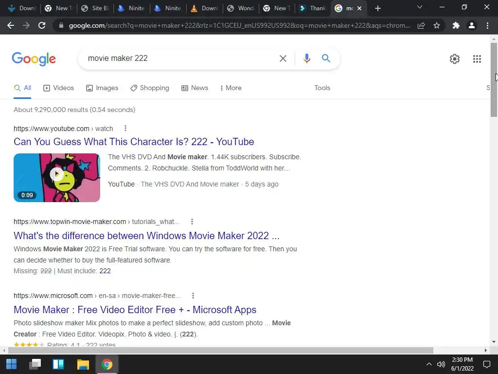
Task: Open a new browser tab
Action: tap(377, 8)
